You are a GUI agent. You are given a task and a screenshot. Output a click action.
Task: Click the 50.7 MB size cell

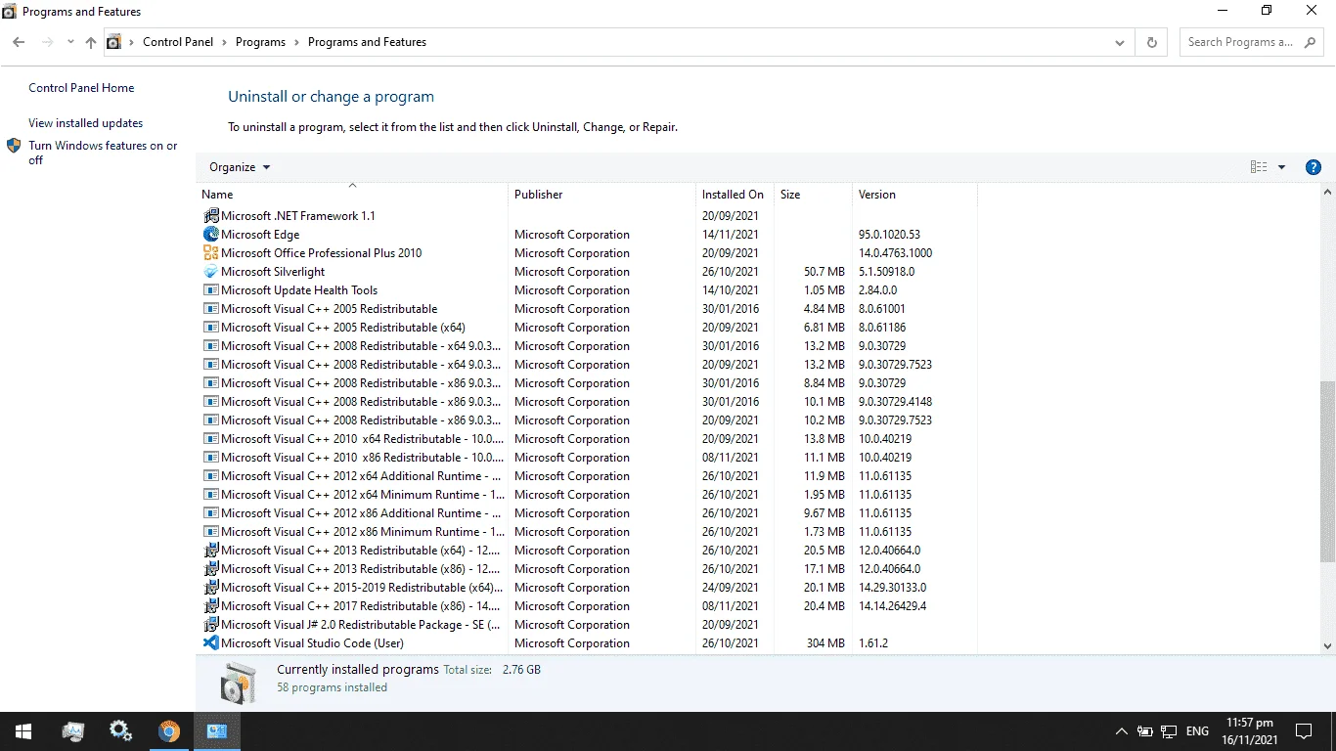click(x=824, y=272)
